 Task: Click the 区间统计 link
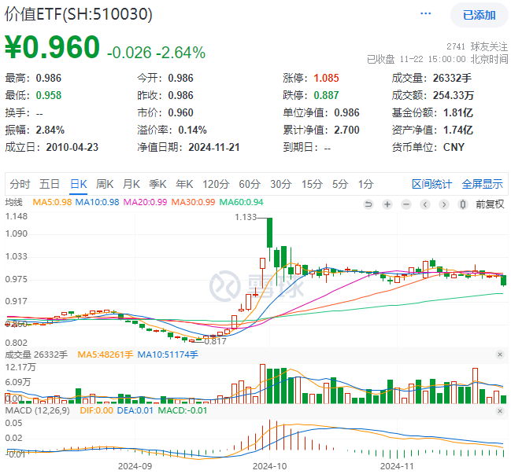click(x=432, y=184)
